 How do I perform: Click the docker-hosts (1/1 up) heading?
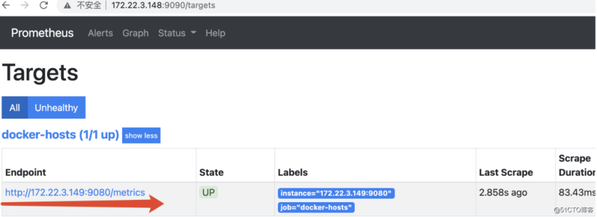[x=61, y=135]
